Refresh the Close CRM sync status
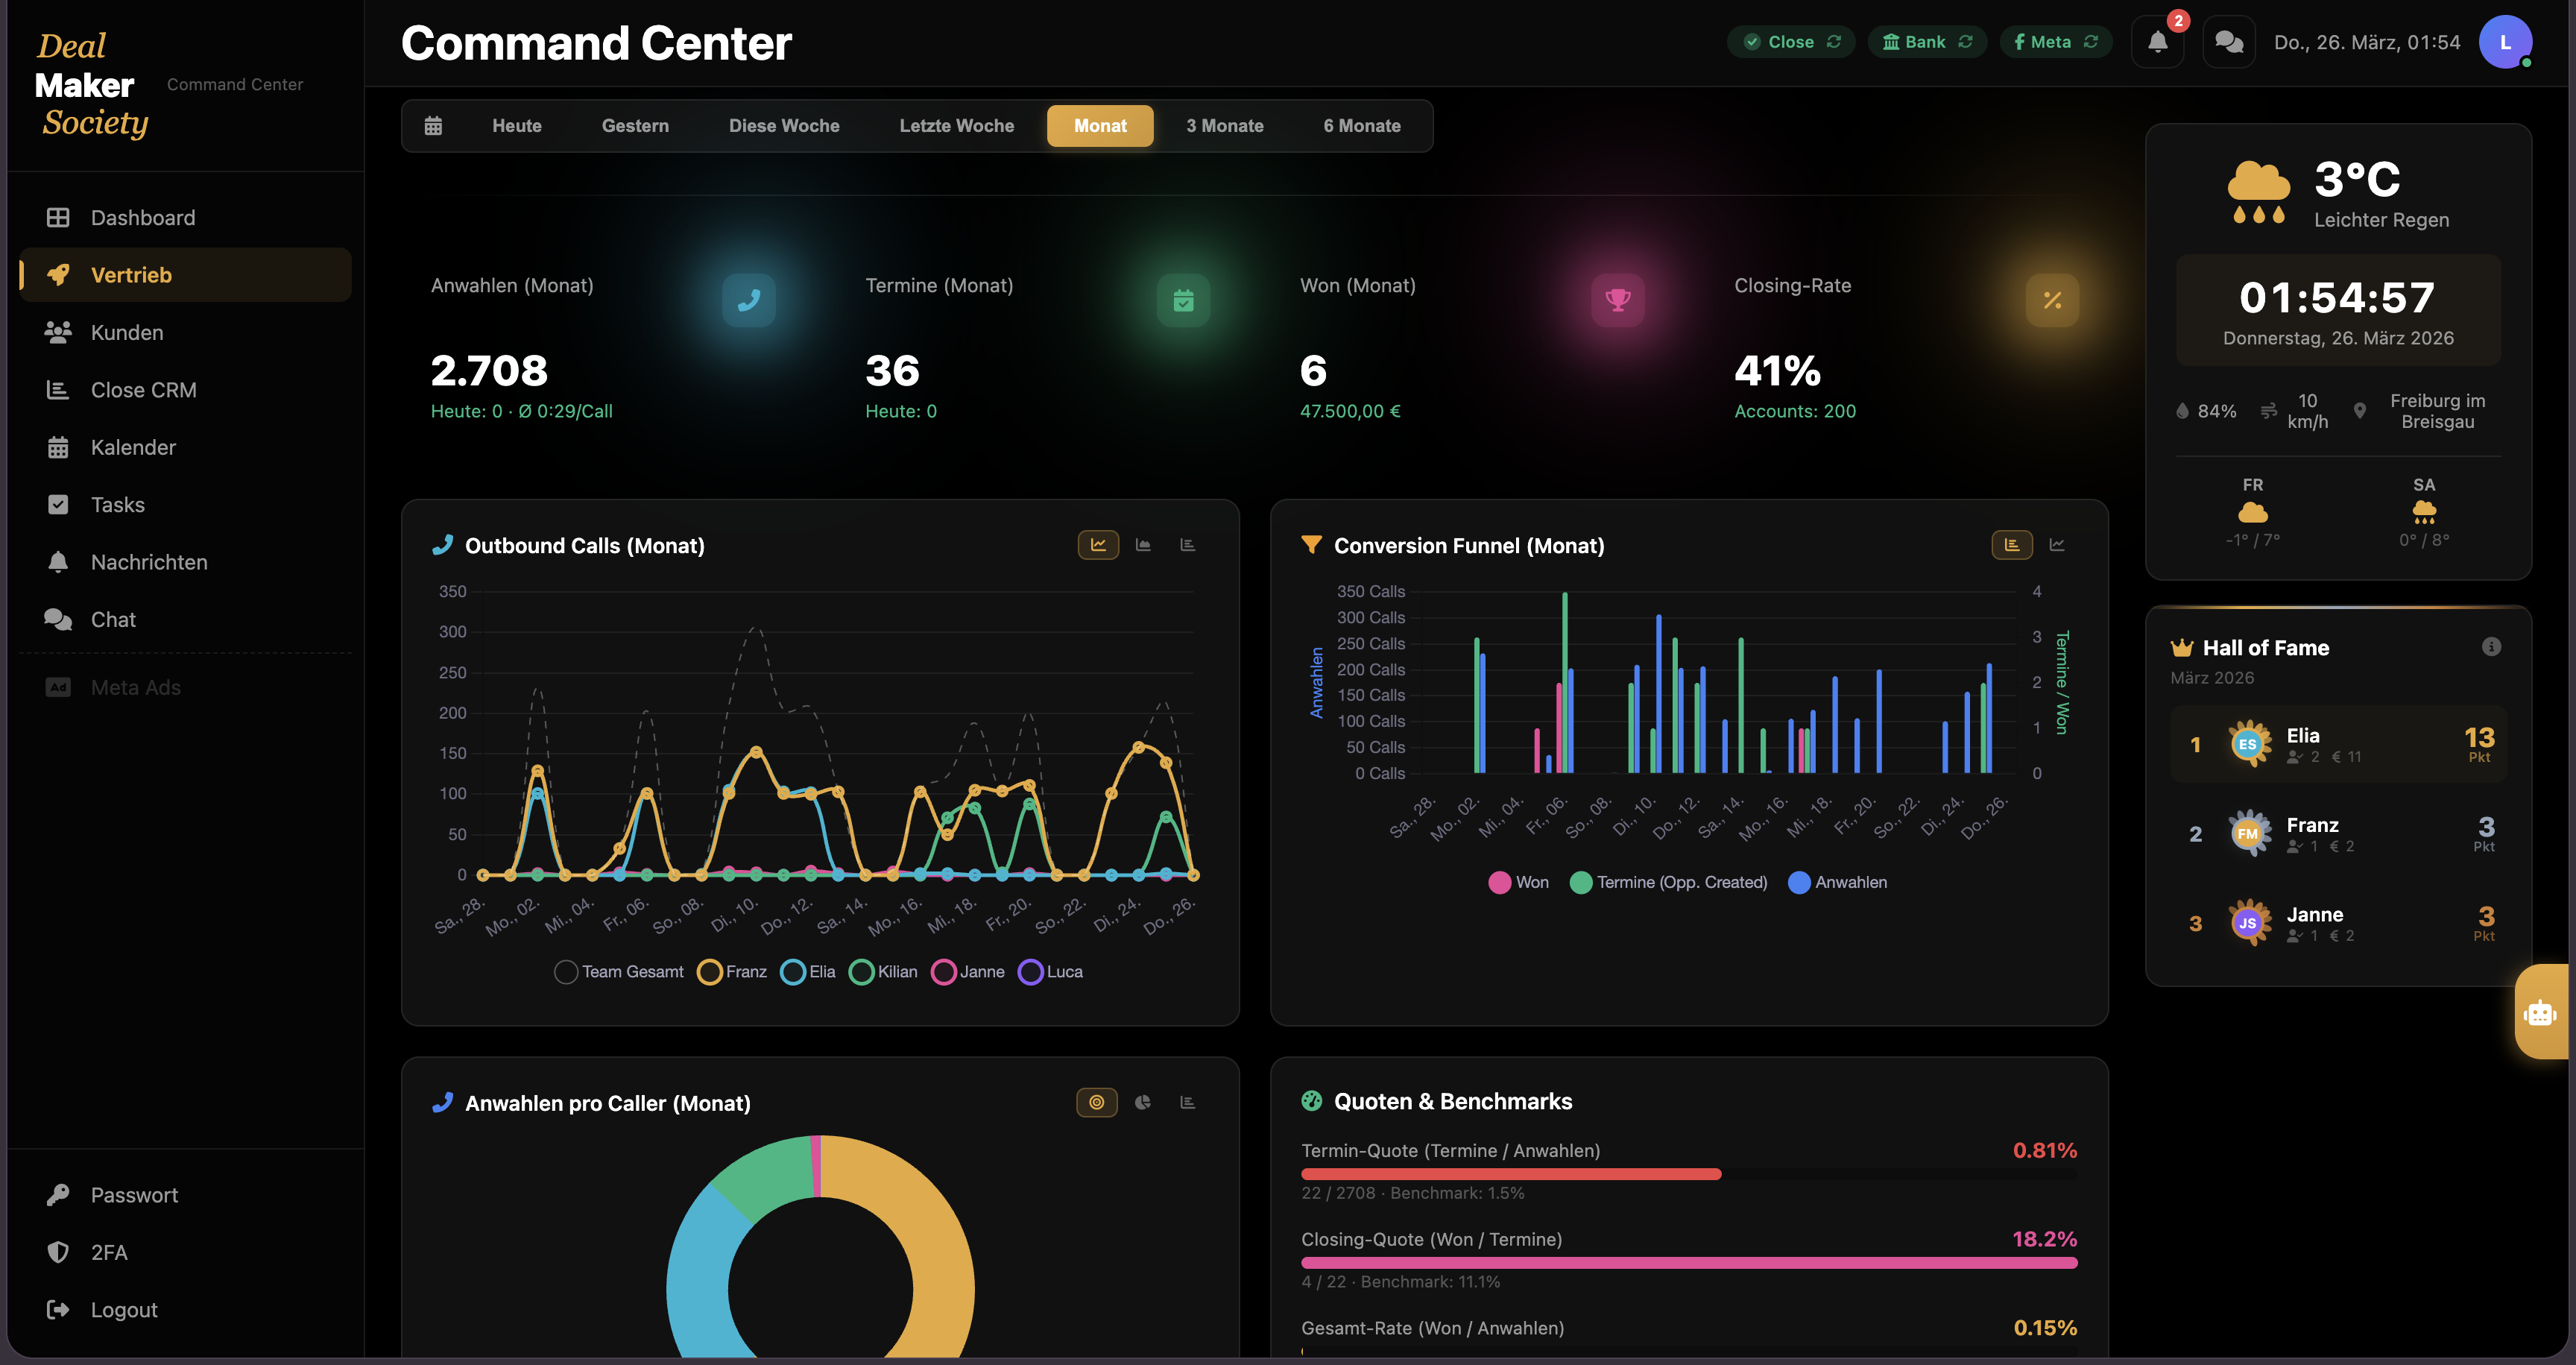 coord(1834,41)
